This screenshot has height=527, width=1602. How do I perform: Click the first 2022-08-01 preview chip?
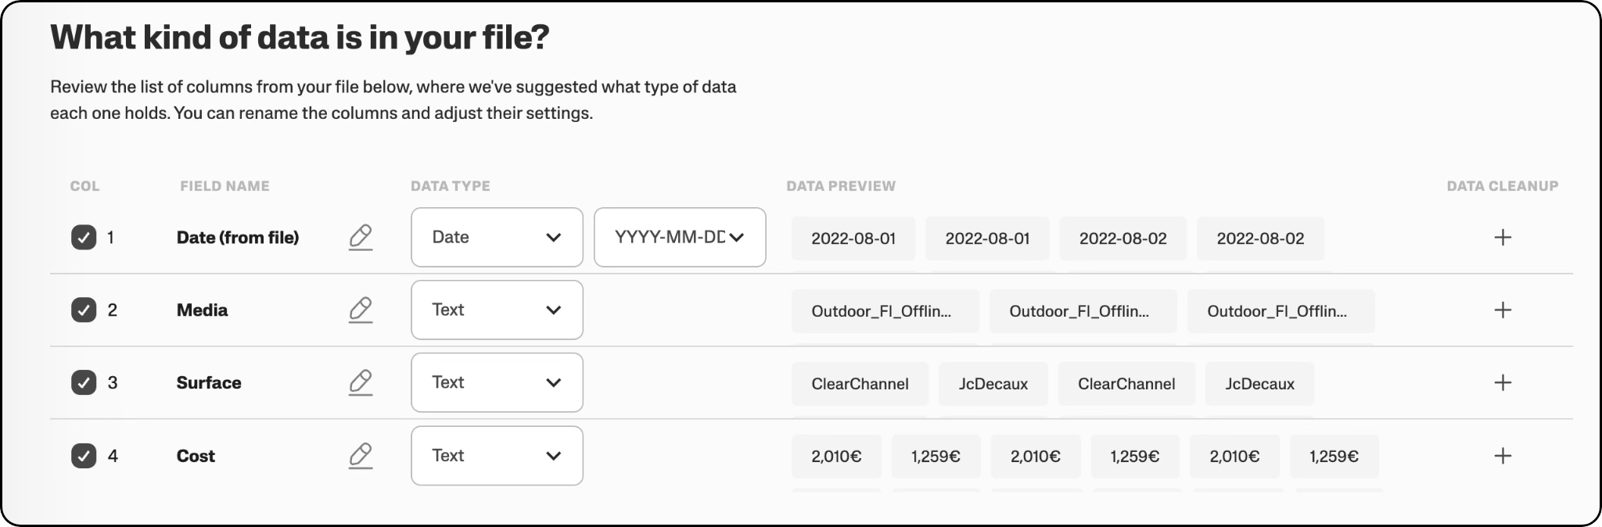tap(853, 238)
